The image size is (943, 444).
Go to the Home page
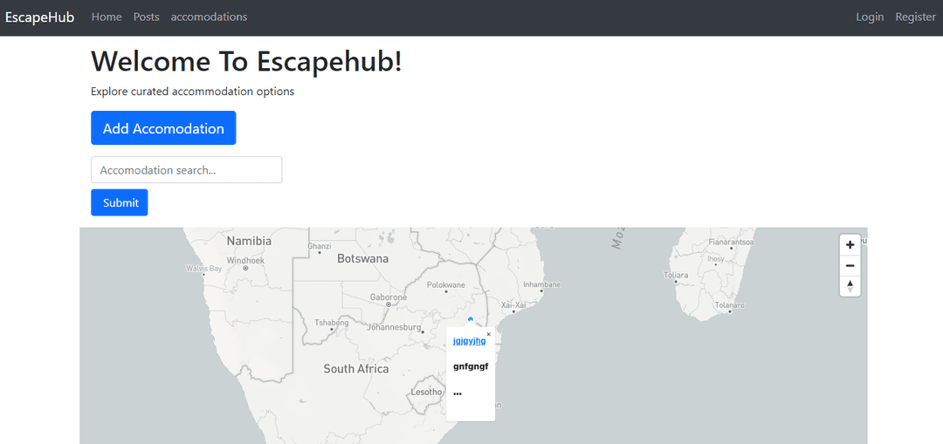[107, 17]
